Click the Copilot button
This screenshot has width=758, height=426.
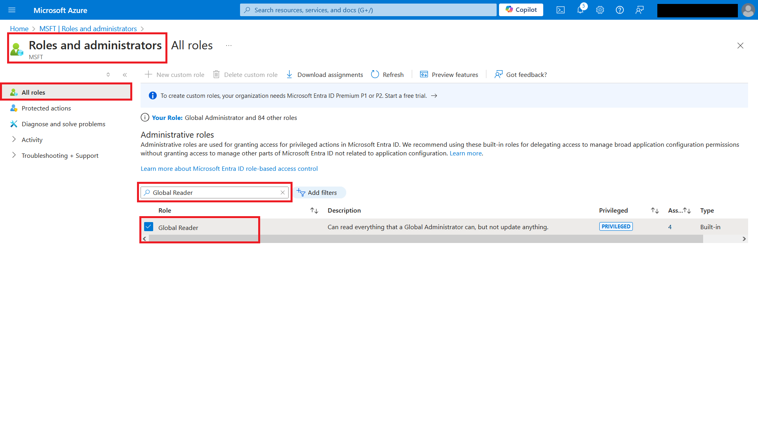(x=521, y=10)
